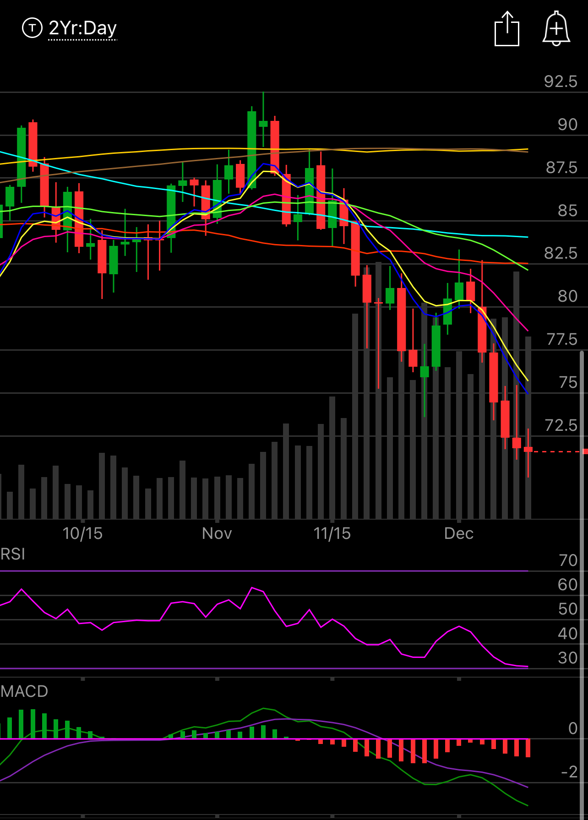The height and width of the screenshot is (820, 588).
Task: Tap the 85 price axis label
Action: (567, 211)
